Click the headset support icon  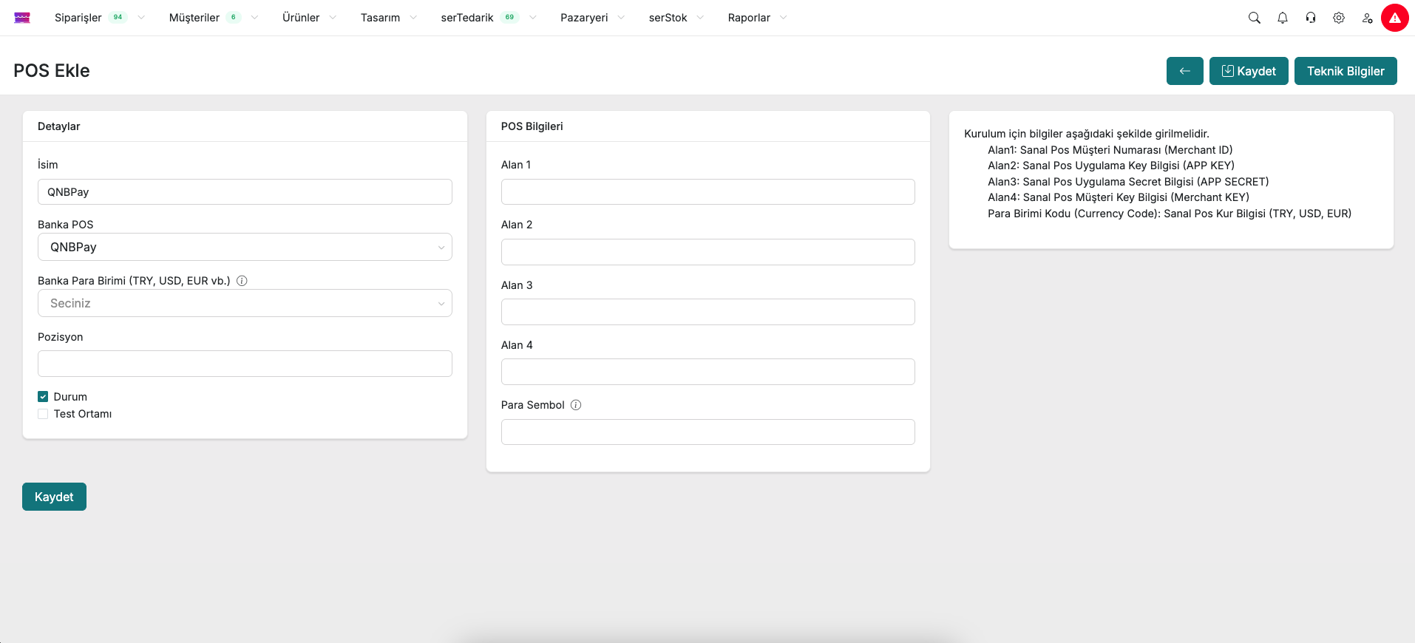click(x=1311, y=18)
